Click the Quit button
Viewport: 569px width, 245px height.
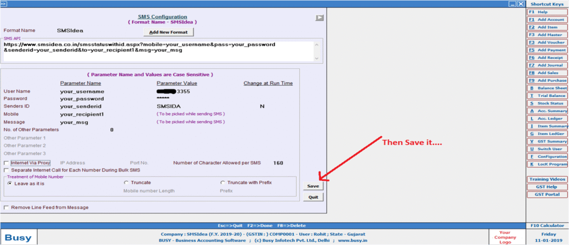click(313, 197)
